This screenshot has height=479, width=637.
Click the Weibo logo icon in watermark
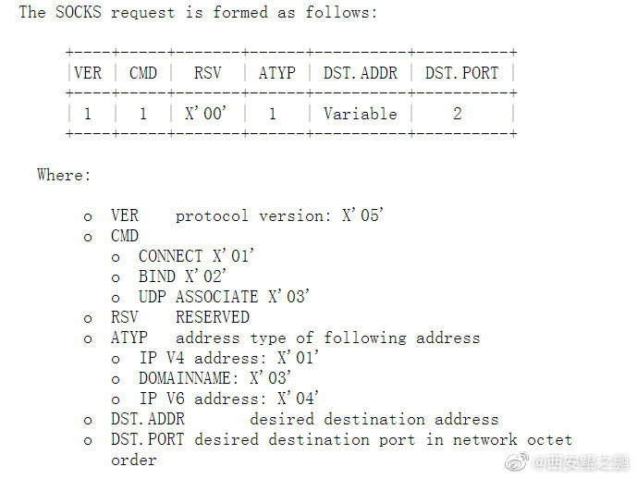[x=516, y=461]
